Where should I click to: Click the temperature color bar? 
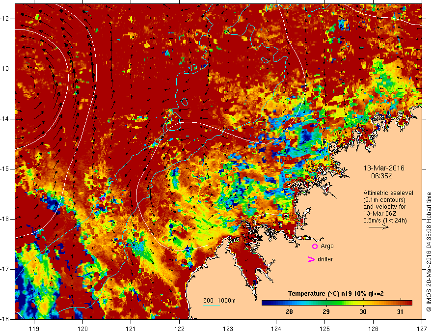pos(337,303)
